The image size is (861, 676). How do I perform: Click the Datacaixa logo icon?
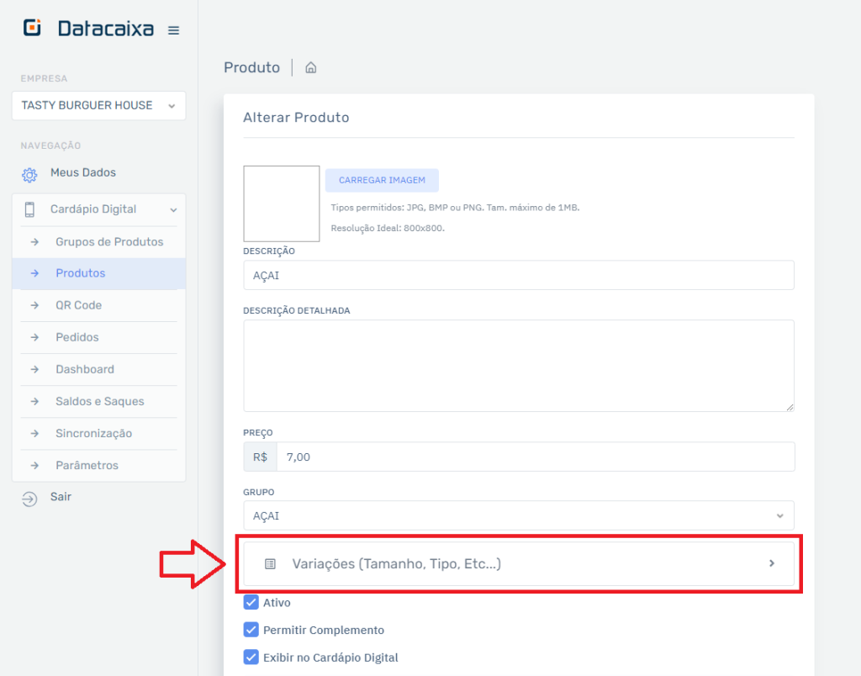tap(33, 28)
